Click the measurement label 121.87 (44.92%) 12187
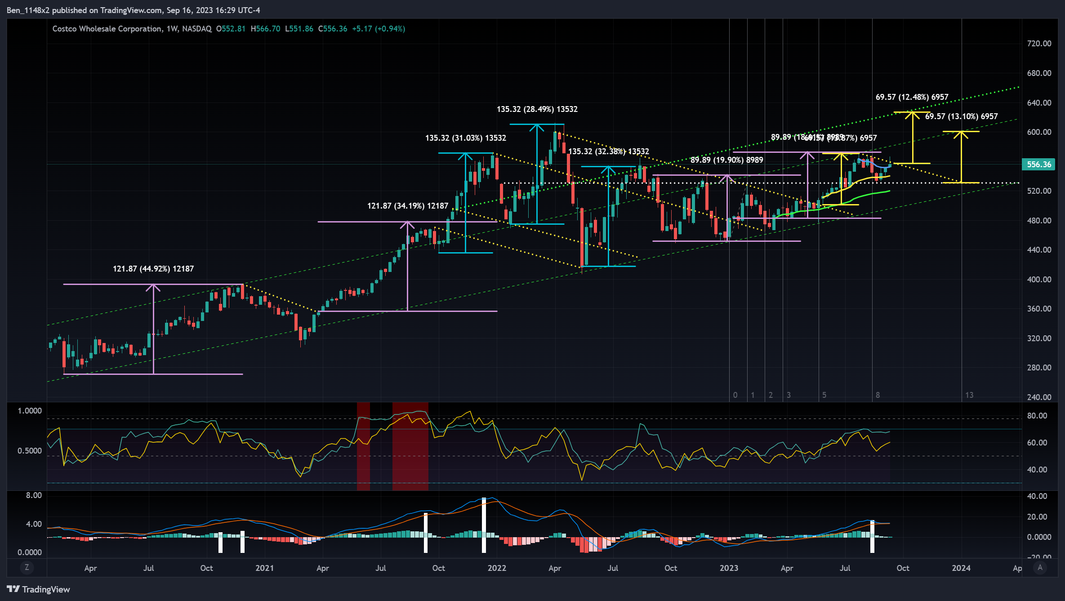The image size is (1065, 601). click(153, 269)
